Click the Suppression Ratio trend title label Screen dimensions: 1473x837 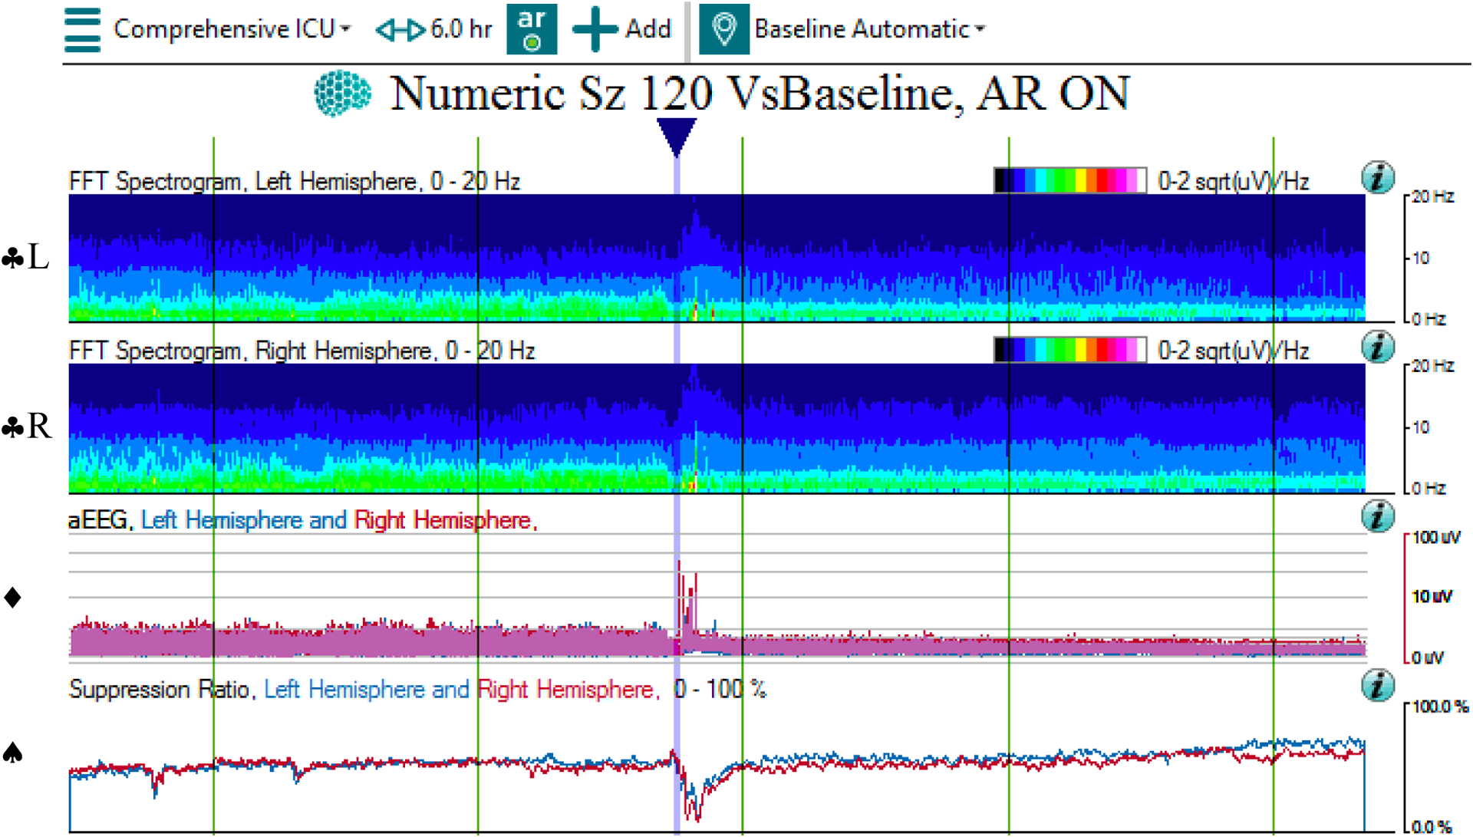click(417, 689)
